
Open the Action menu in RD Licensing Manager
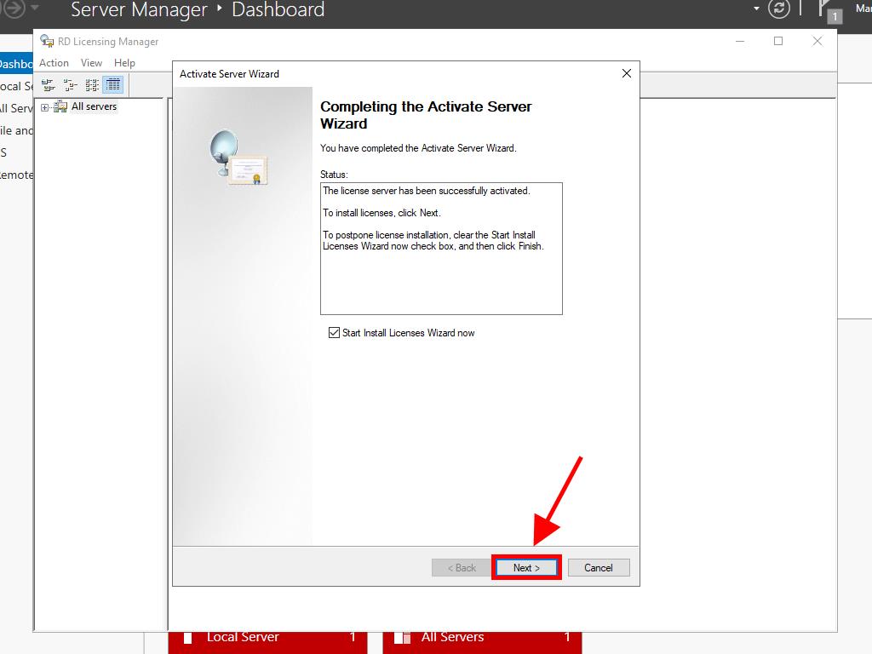(x=54, y=63)
